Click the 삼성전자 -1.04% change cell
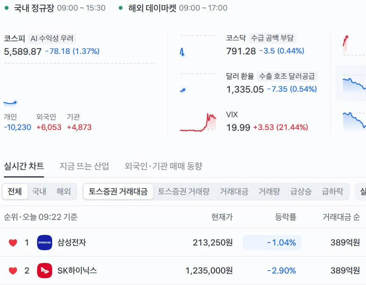Viewport: 366px width, 285px height. (272, 243)
